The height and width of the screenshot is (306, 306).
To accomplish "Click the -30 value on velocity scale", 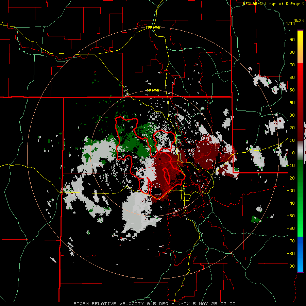I will pos(291,191).
